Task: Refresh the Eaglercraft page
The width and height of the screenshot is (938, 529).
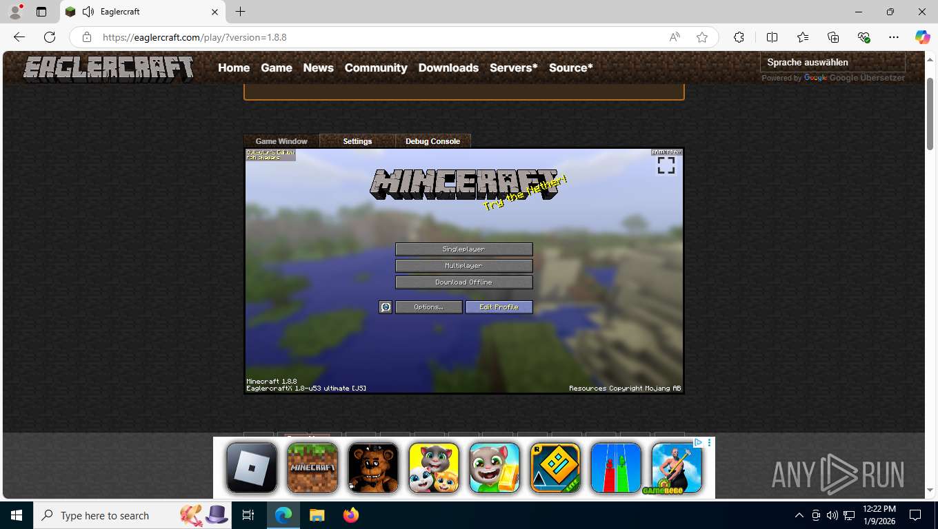Action: tap(50, 37)
